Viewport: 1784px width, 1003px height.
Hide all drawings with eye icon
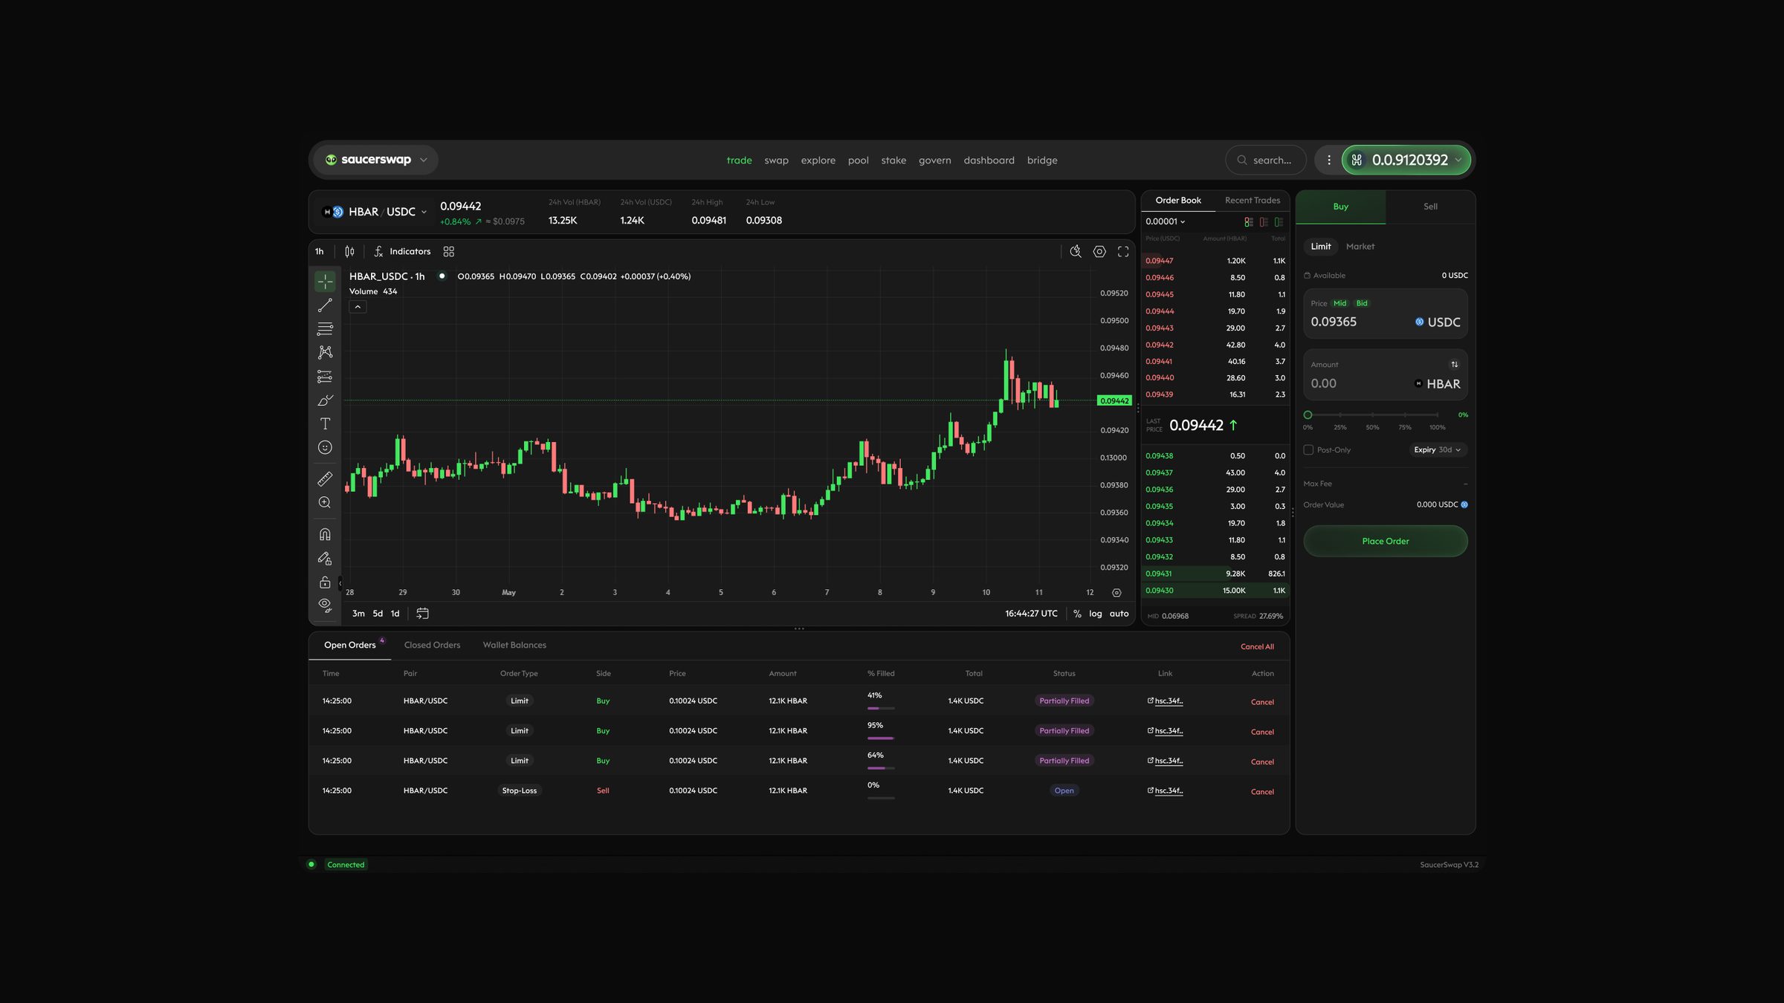325,605
